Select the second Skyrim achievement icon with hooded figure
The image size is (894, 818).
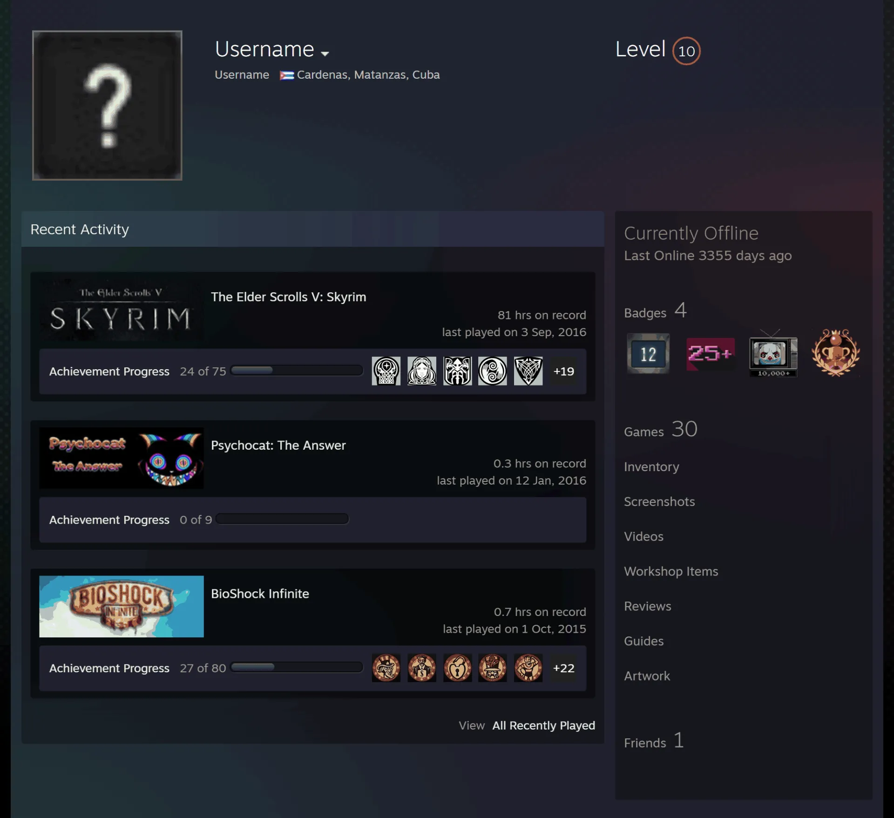pyautogui.click(x=422, y=371)
